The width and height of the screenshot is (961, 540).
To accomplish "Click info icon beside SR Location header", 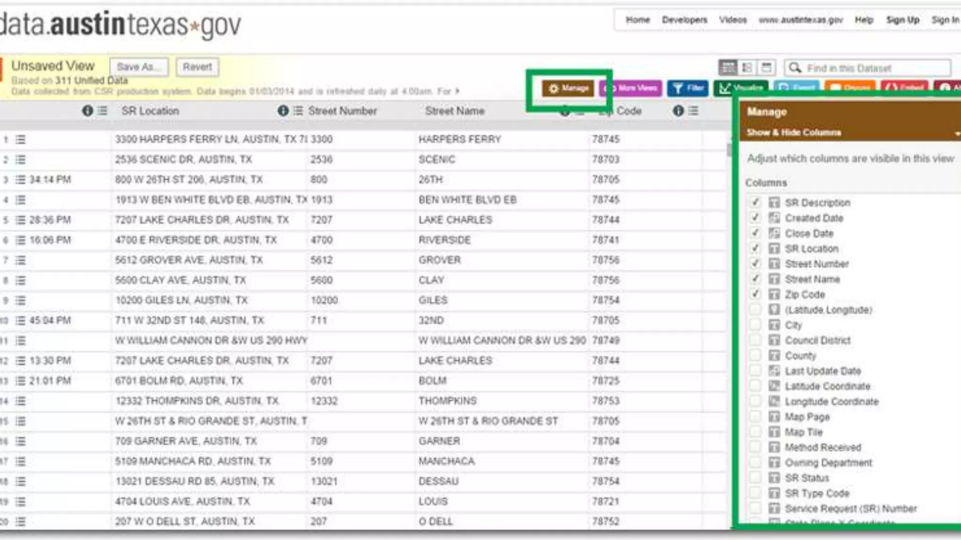I will tap(87, 111).
